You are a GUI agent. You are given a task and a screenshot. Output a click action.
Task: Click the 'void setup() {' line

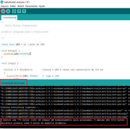click(x=10, y=51)
